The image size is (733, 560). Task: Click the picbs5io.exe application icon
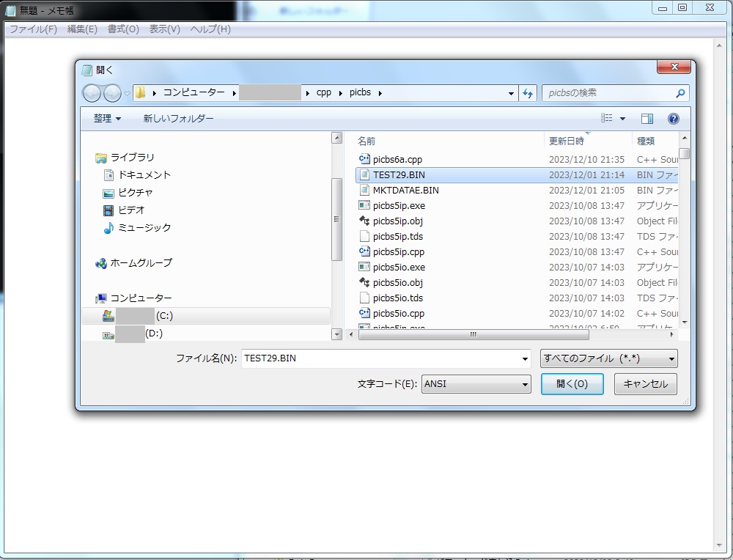point(364,267)
